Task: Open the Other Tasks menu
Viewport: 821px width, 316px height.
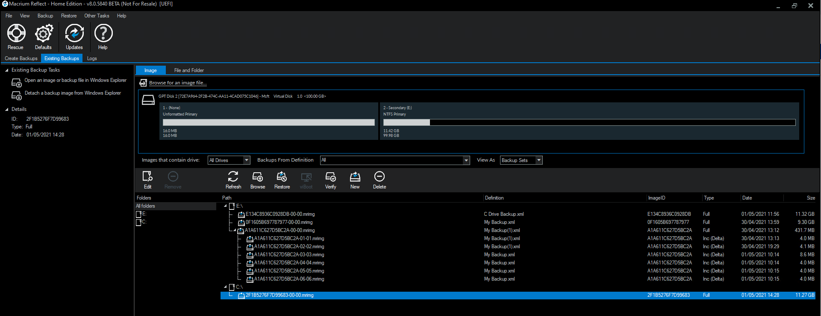Action: 97,16
